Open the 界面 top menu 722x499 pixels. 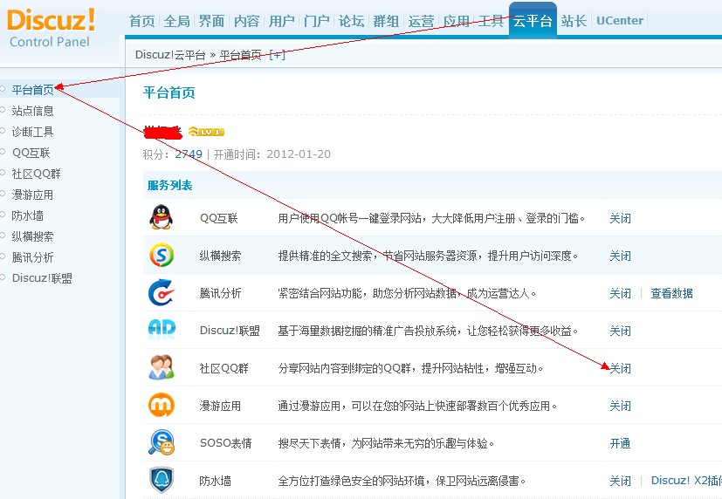[212, 21]
